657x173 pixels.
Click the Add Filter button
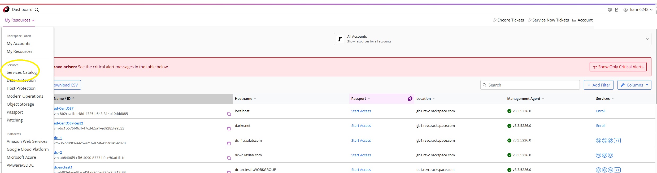(x=599, y=85)
